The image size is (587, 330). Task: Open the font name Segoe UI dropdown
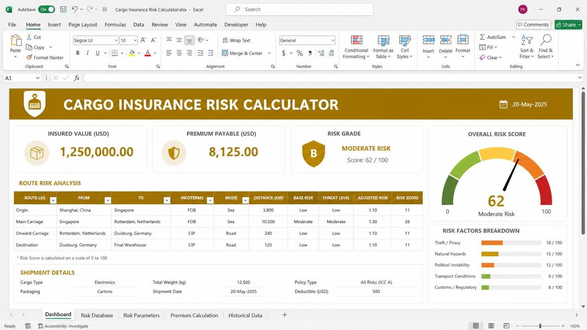click(116, 40)
